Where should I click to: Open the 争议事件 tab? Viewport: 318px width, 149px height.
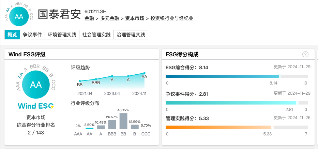32,35
